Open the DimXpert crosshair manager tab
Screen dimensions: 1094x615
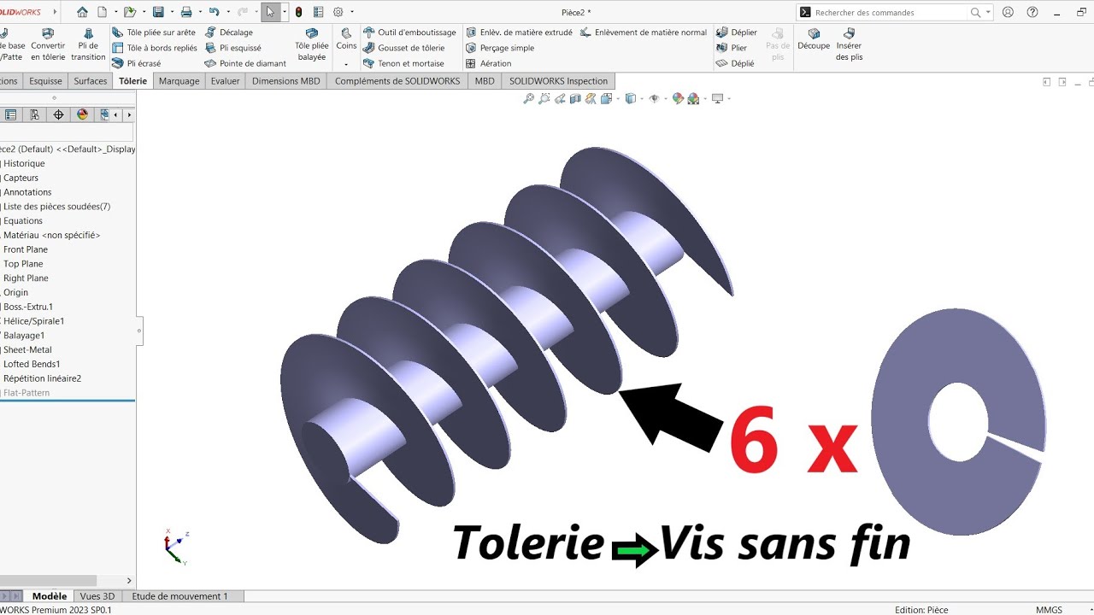[58, 114]
